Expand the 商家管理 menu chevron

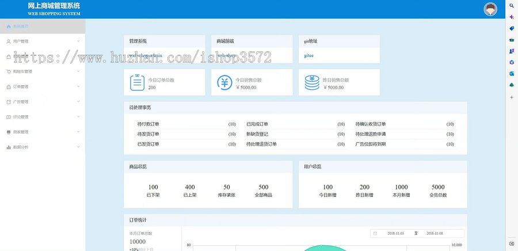pyautogui.click(x=78, y=132)
